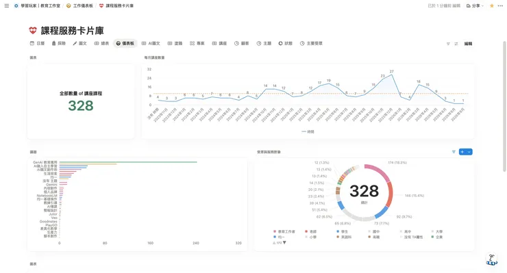Switch to the 主要受眾 view tab

coord(311,43)
